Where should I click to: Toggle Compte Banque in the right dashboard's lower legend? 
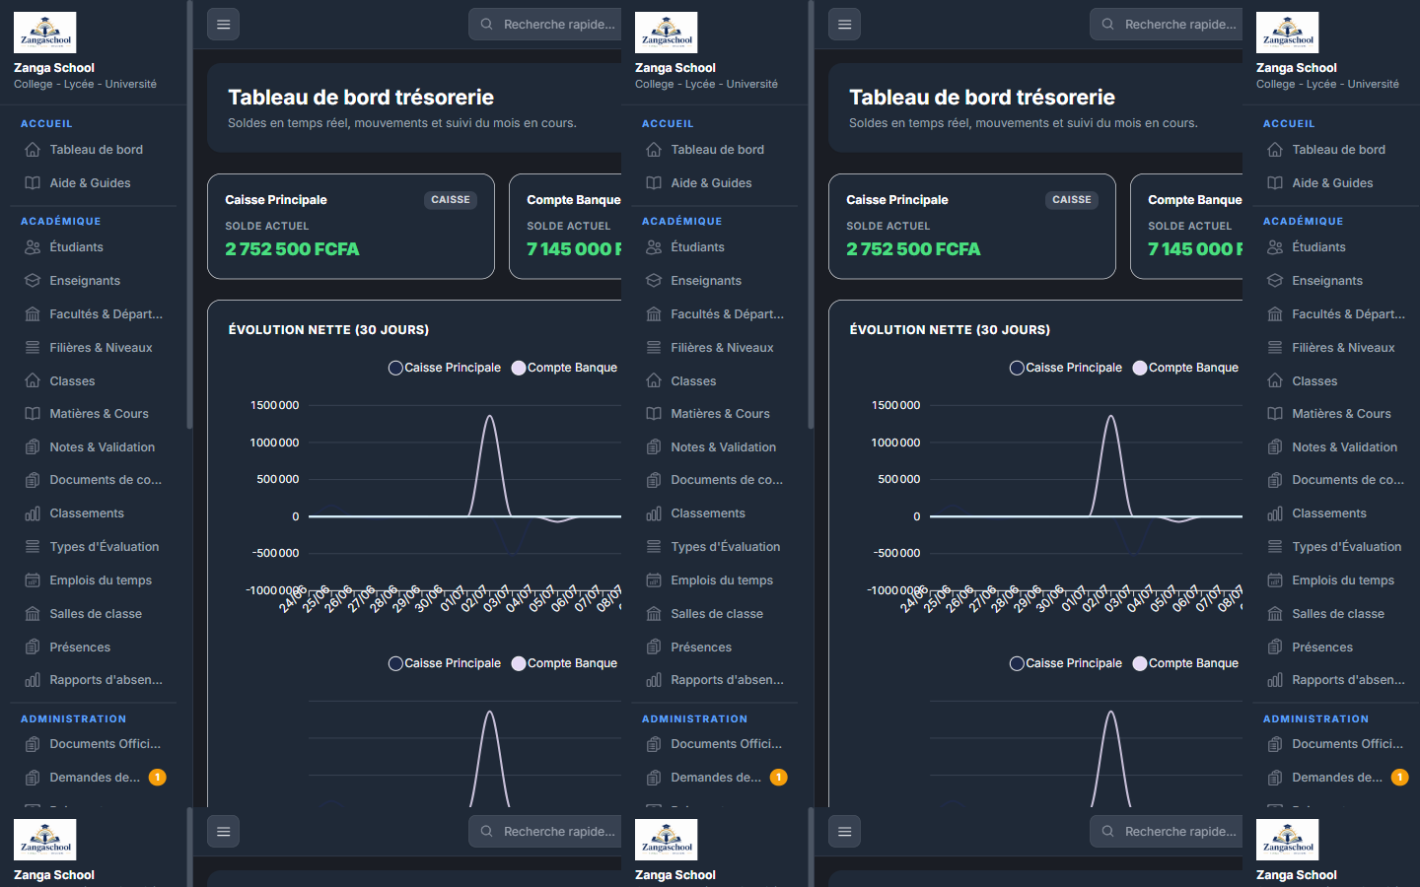click(1185, 663)
